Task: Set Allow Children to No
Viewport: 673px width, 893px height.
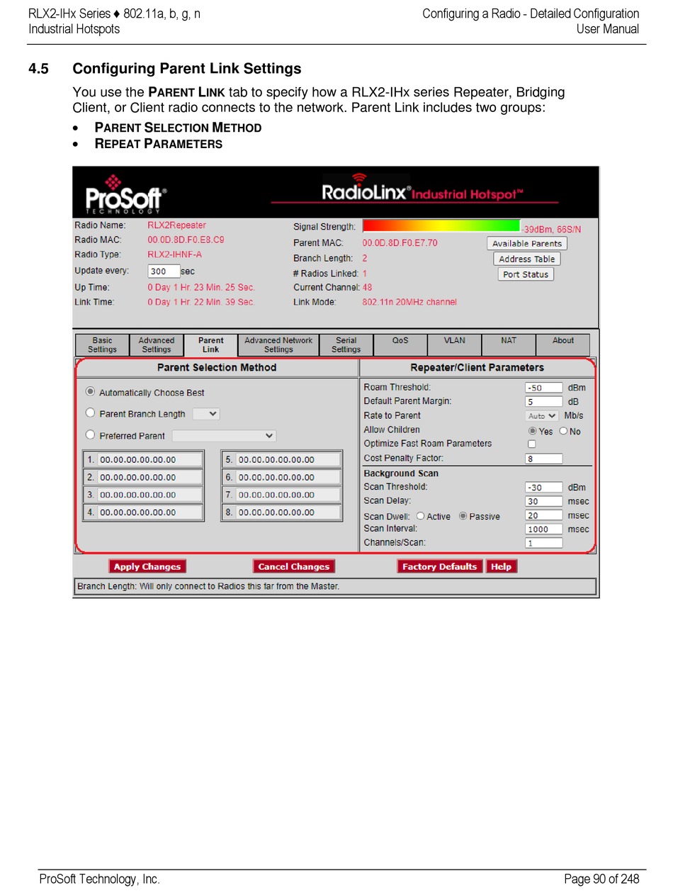Action: (563, 431)
